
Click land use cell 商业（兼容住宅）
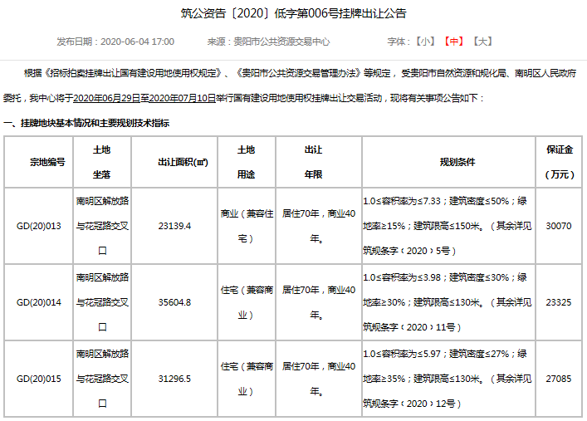pos(247,226)
